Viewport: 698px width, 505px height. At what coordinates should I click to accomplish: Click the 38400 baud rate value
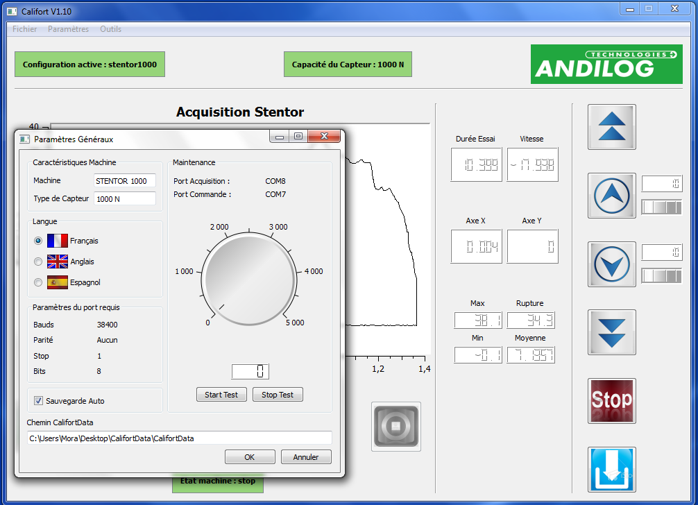pyautogui.click(x=108, y=325)
